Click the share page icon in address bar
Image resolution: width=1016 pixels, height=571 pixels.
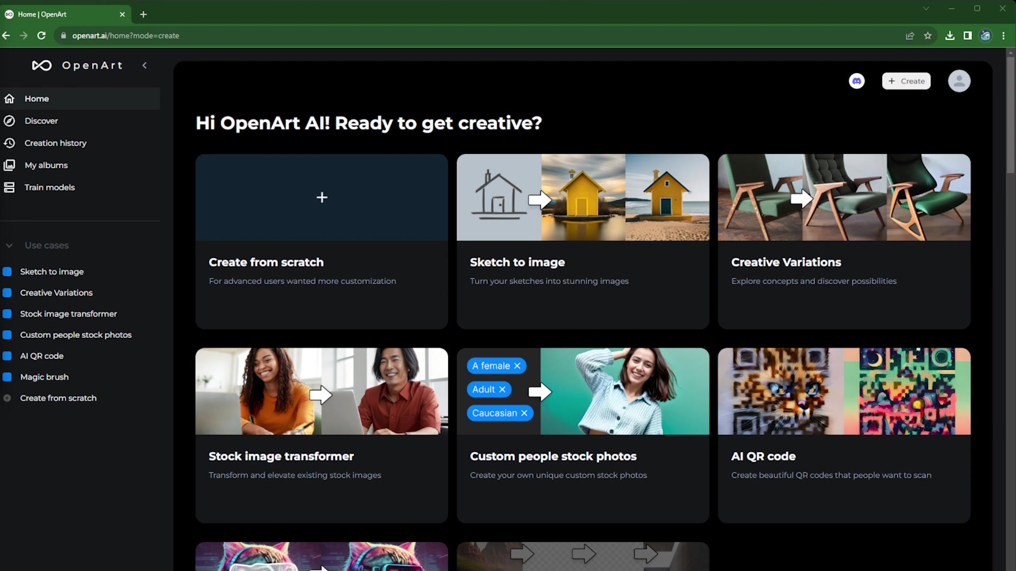tap(910, 35)
